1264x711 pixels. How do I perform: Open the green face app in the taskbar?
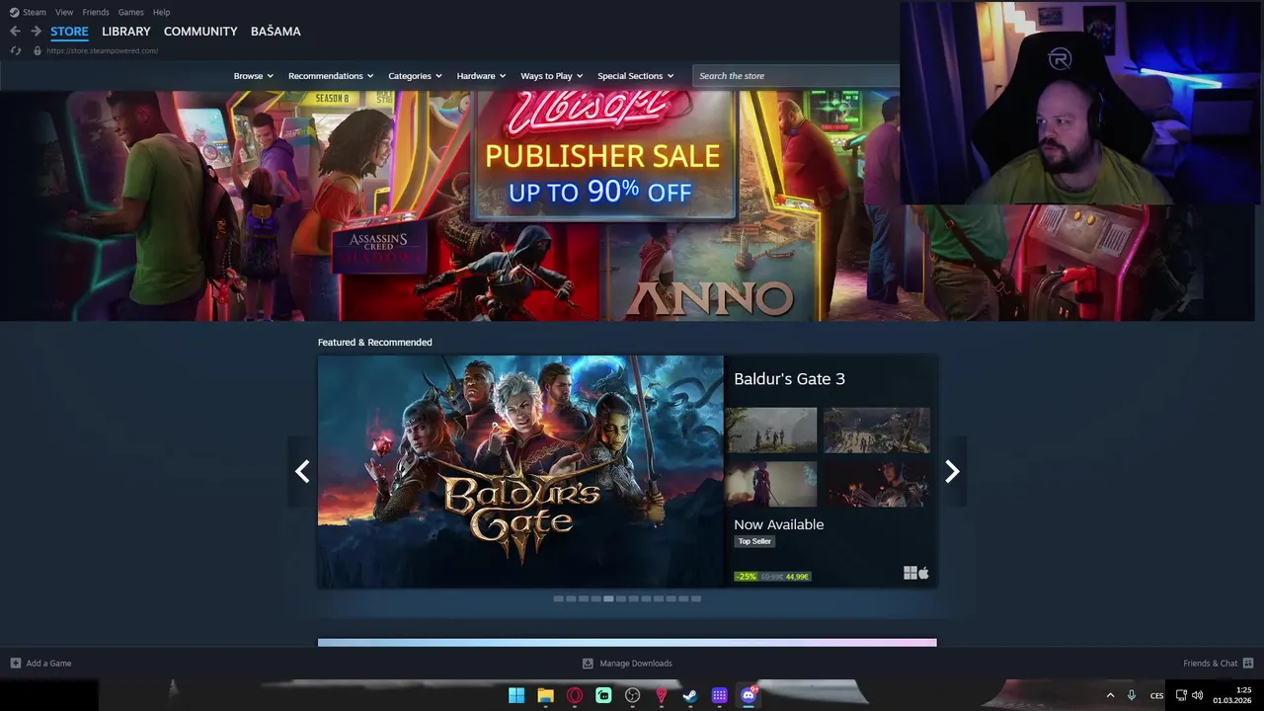click(603, 695)
